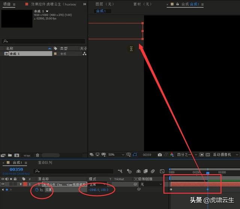Open the composition mini-flowchart icon
Image resolution: width=240 pixels, height=209 pixels.
click(120, 171)
